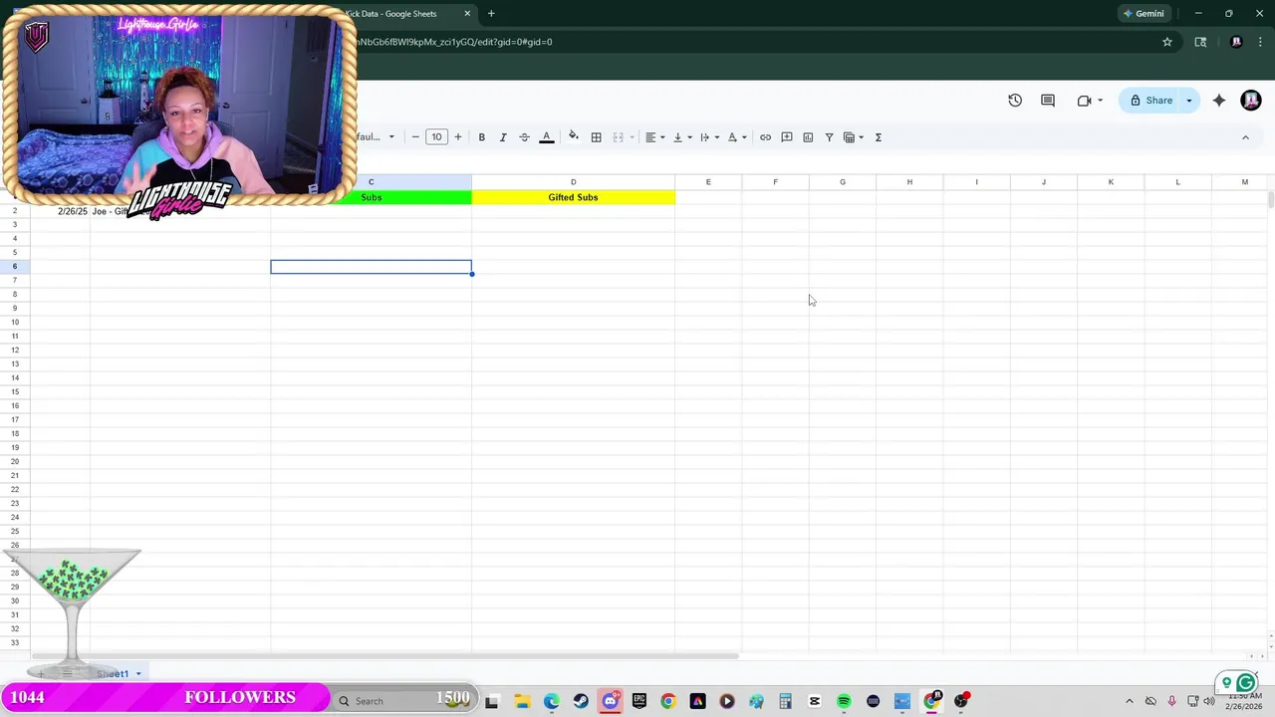Viewport: 1275px width, 717px height.
Task: Increase the font size
Action: (x=458, y=137)
